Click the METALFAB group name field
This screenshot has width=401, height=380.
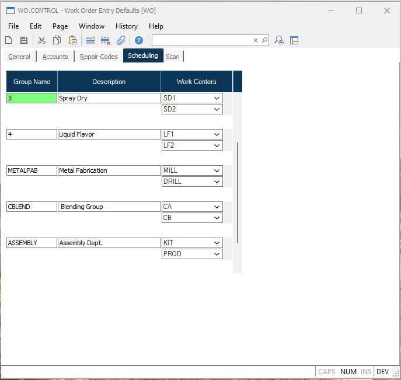(32, 170)
